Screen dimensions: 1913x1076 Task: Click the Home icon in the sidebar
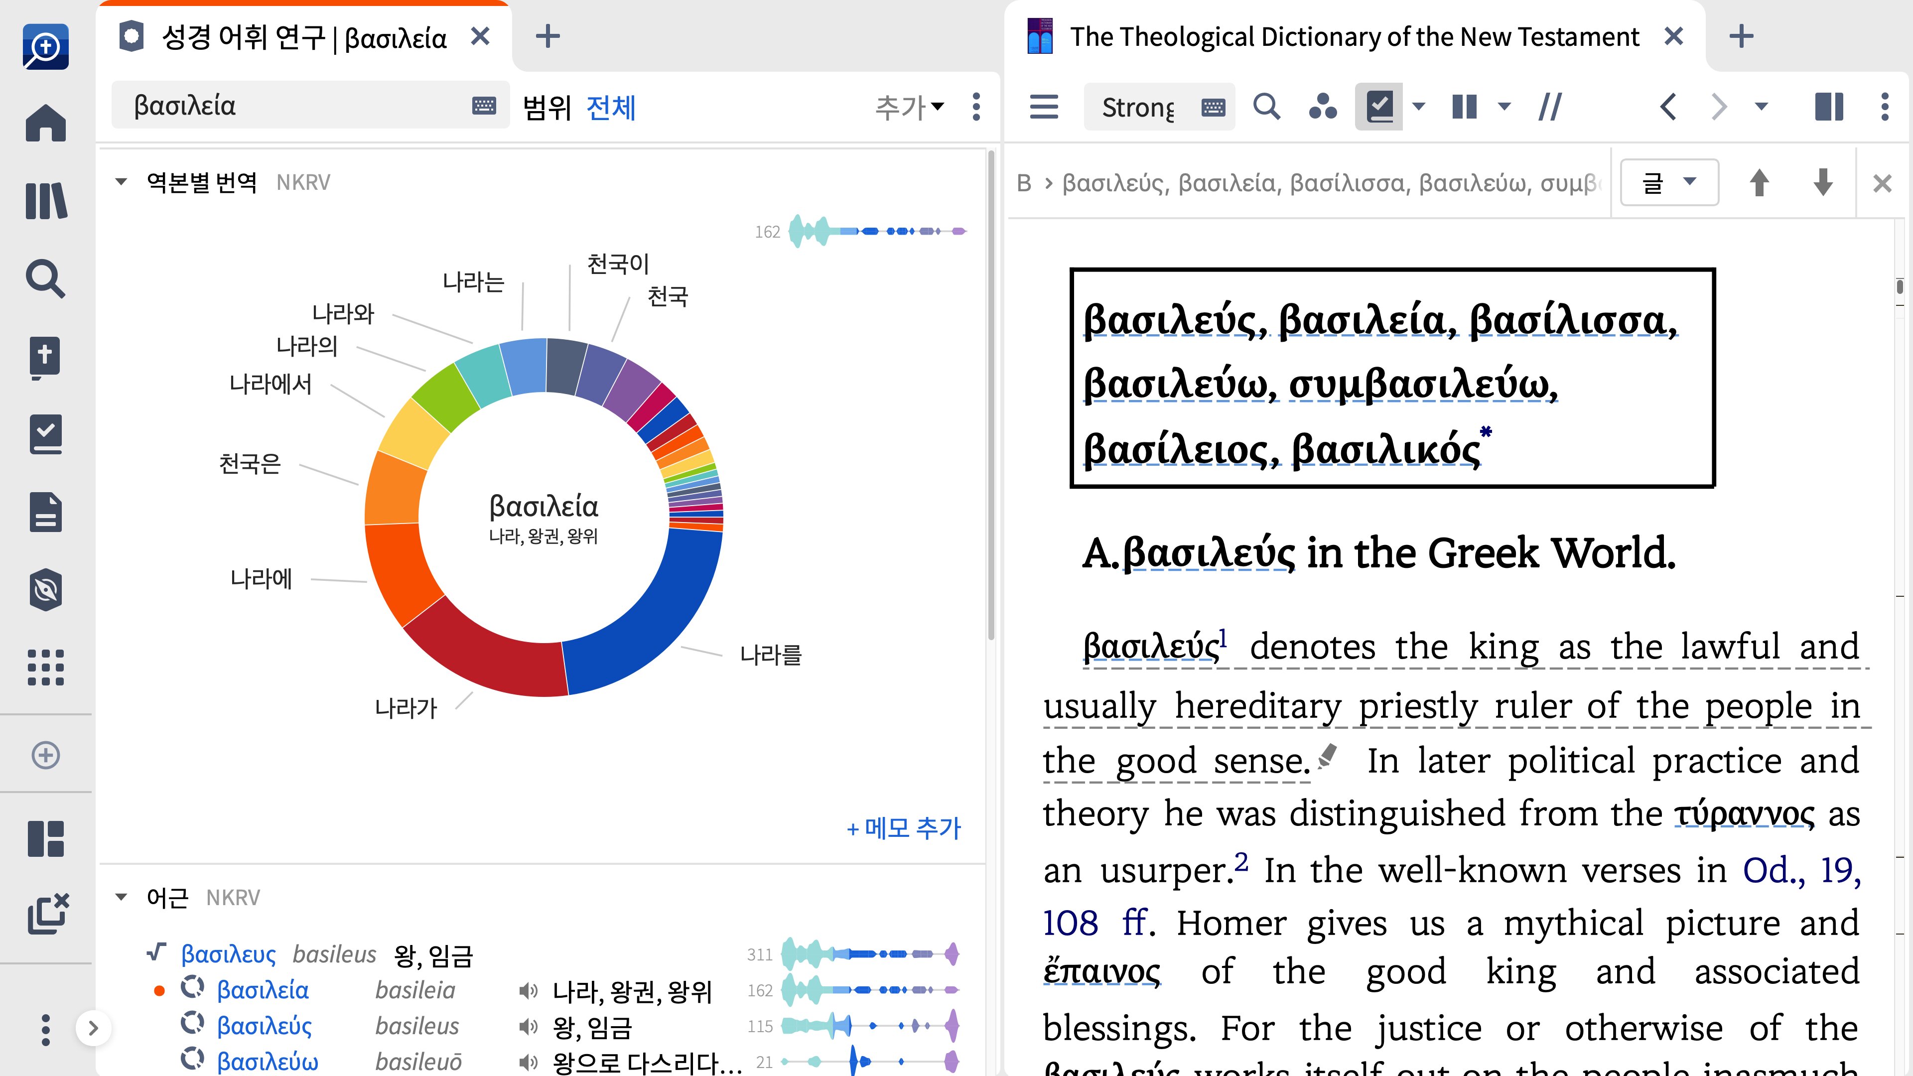pos(46,123)
